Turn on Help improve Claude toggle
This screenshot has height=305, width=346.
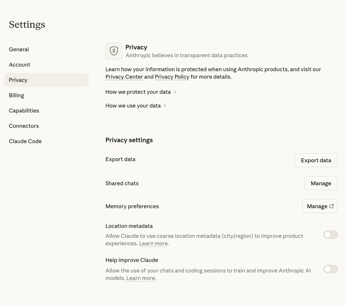[330, 269]
